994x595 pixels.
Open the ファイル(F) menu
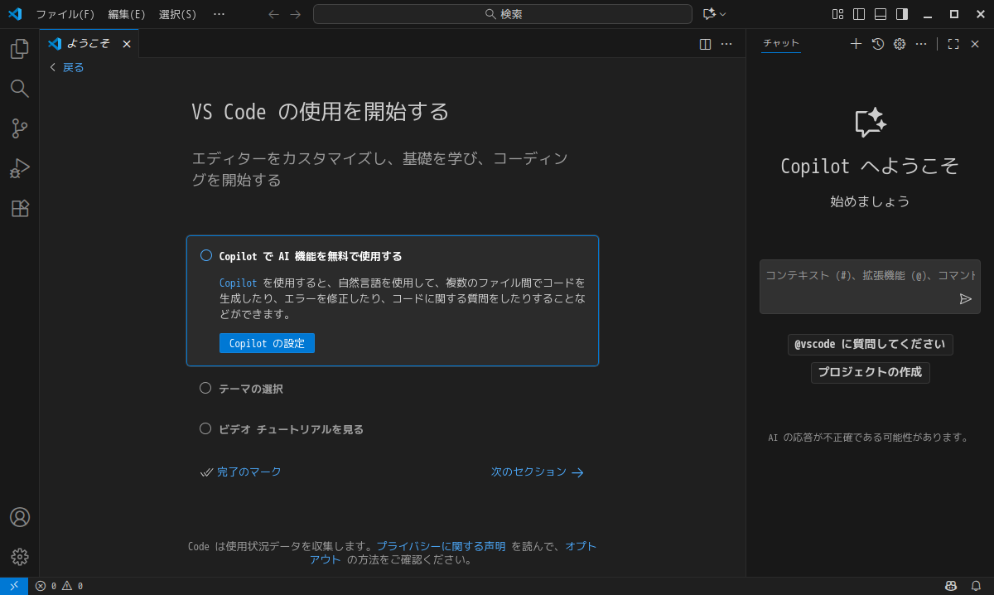(65, 14)
